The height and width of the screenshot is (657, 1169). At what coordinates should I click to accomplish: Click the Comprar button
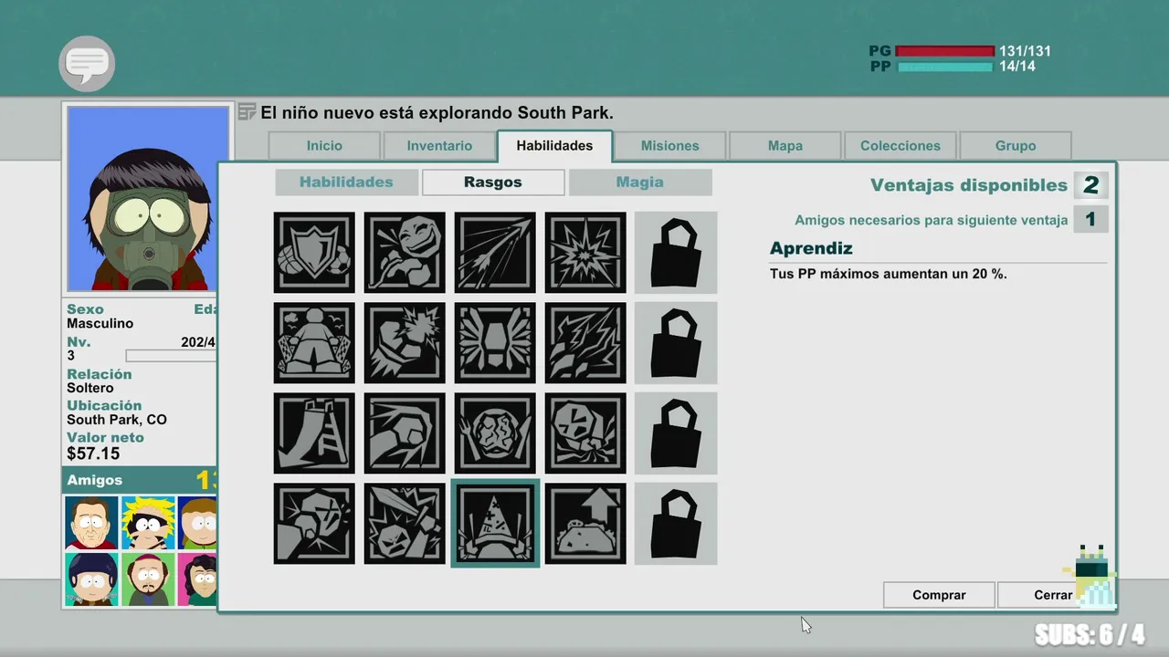pyautogui.click(x=939, y=595)
